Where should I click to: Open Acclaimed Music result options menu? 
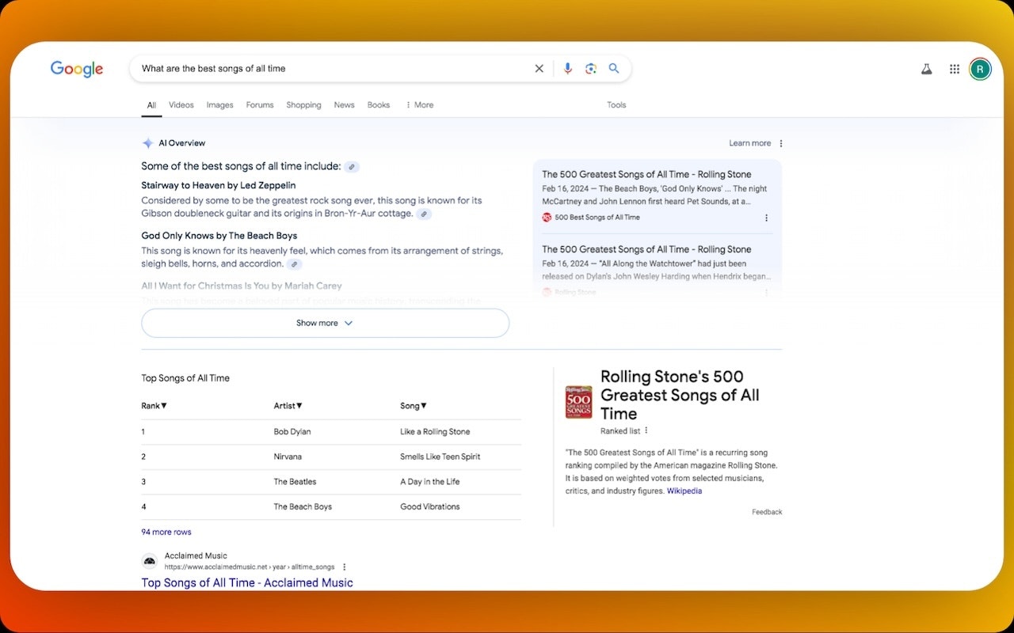tap(344, 567)
